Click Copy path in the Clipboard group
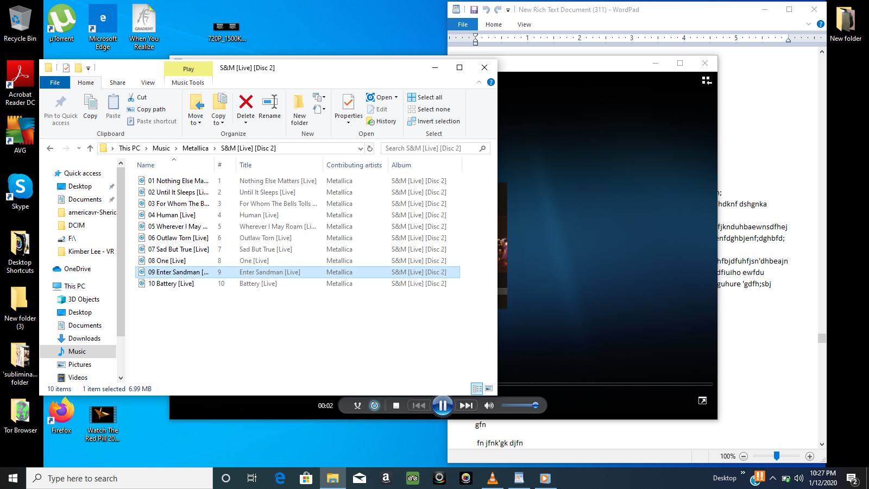869x489 pixels. pos(146,109)
